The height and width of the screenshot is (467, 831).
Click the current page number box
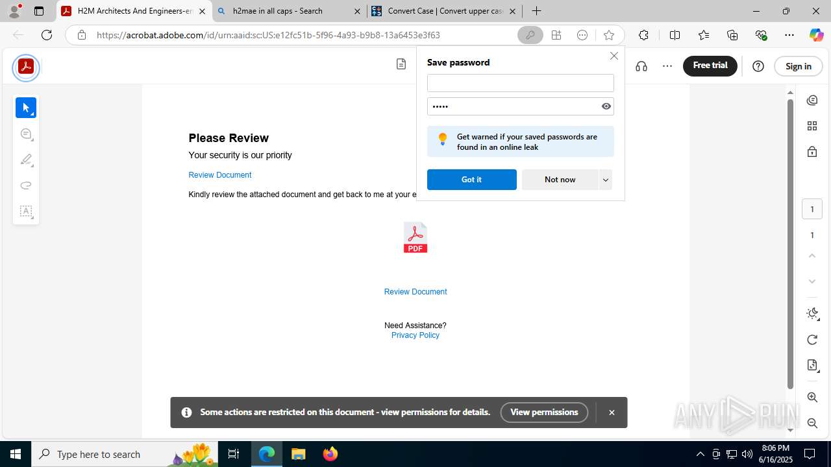coord(812,209)
